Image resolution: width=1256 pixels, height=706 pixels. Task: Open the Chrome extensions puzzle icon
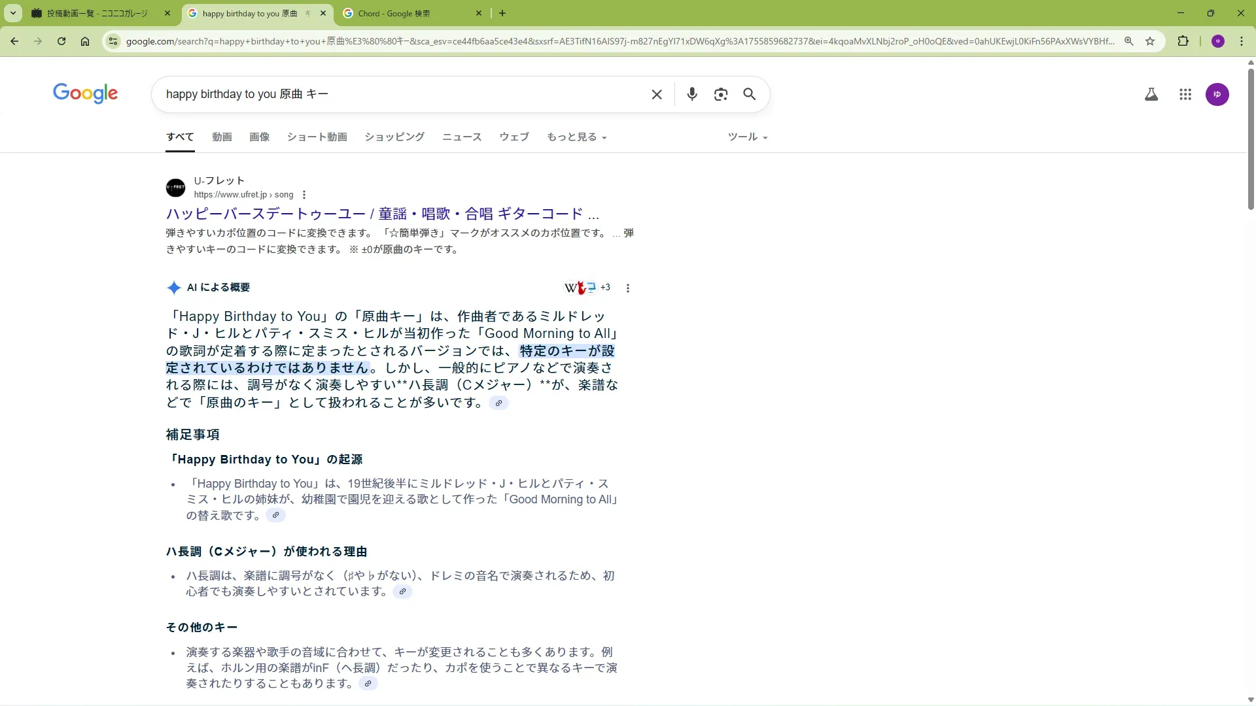tap(1183, 41)
